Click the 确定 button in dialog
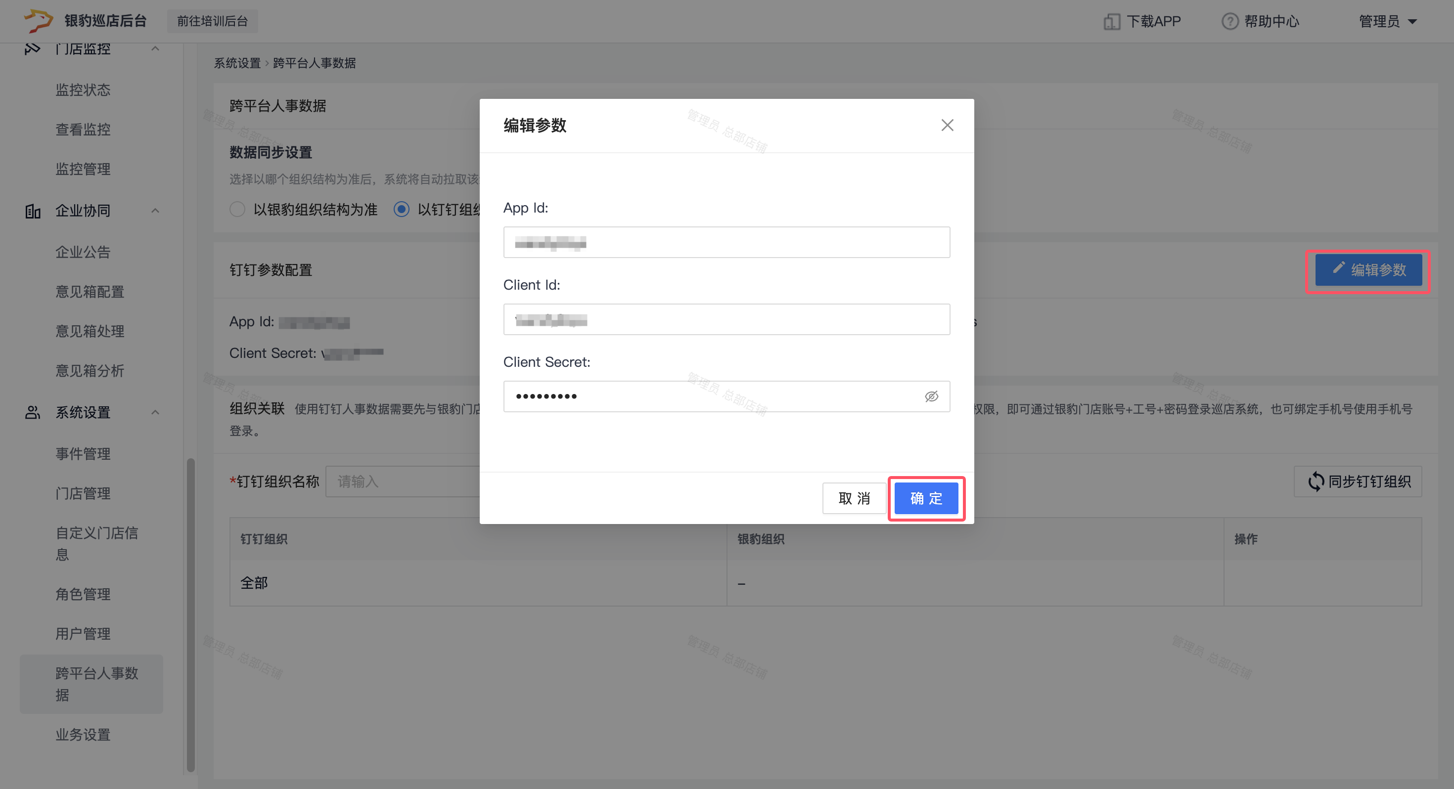 (x=926, y=498)
